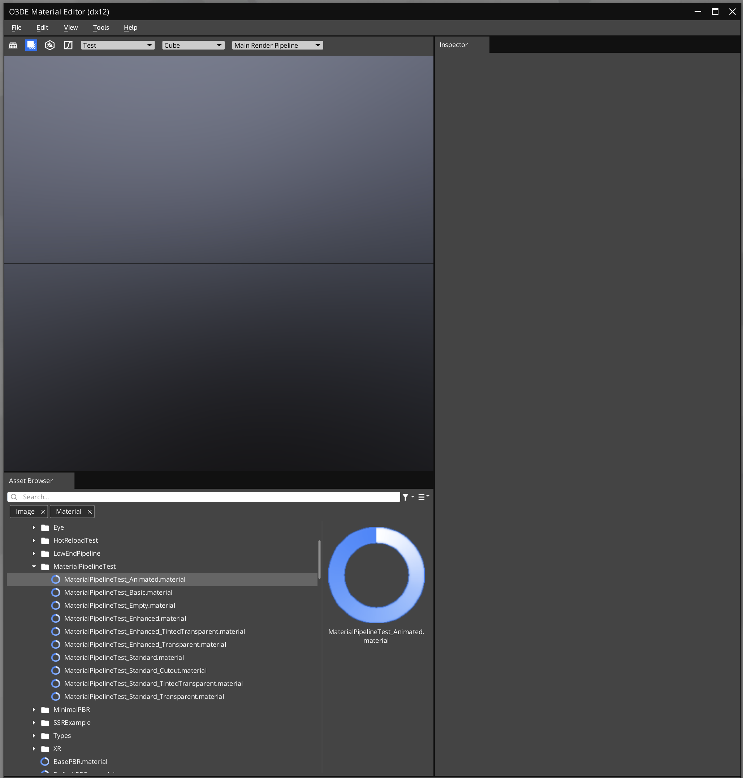Open the Tools menu
The image size is (743, 778).
101,27
